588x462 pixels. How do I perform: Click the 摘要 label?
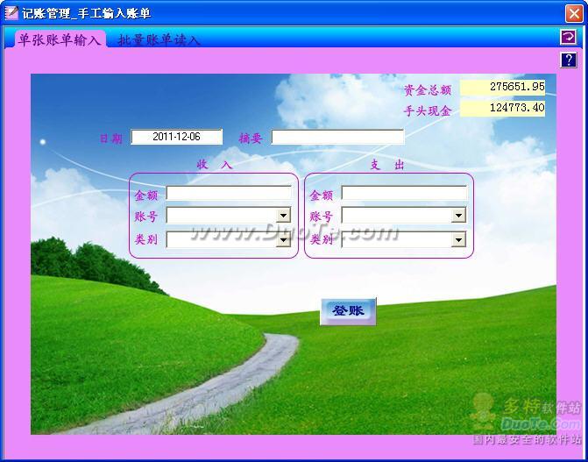[x=251, y=139]
